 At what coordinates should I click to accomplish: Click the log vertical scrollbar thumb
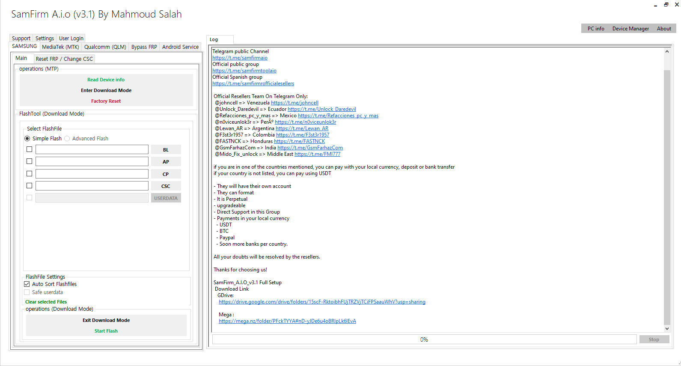tap(667, 197)
